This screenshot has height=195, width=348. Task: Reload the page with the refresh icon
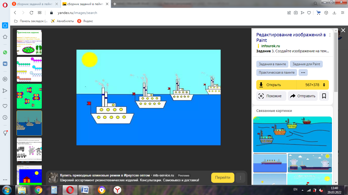[x=31, y=13]
